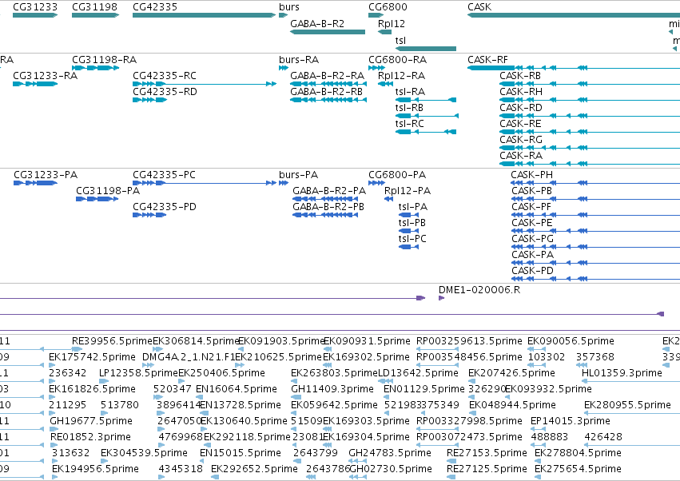680x481 pixels.
Task: Click the Rpl12 gene label
Action: click(x=392, y=24)
